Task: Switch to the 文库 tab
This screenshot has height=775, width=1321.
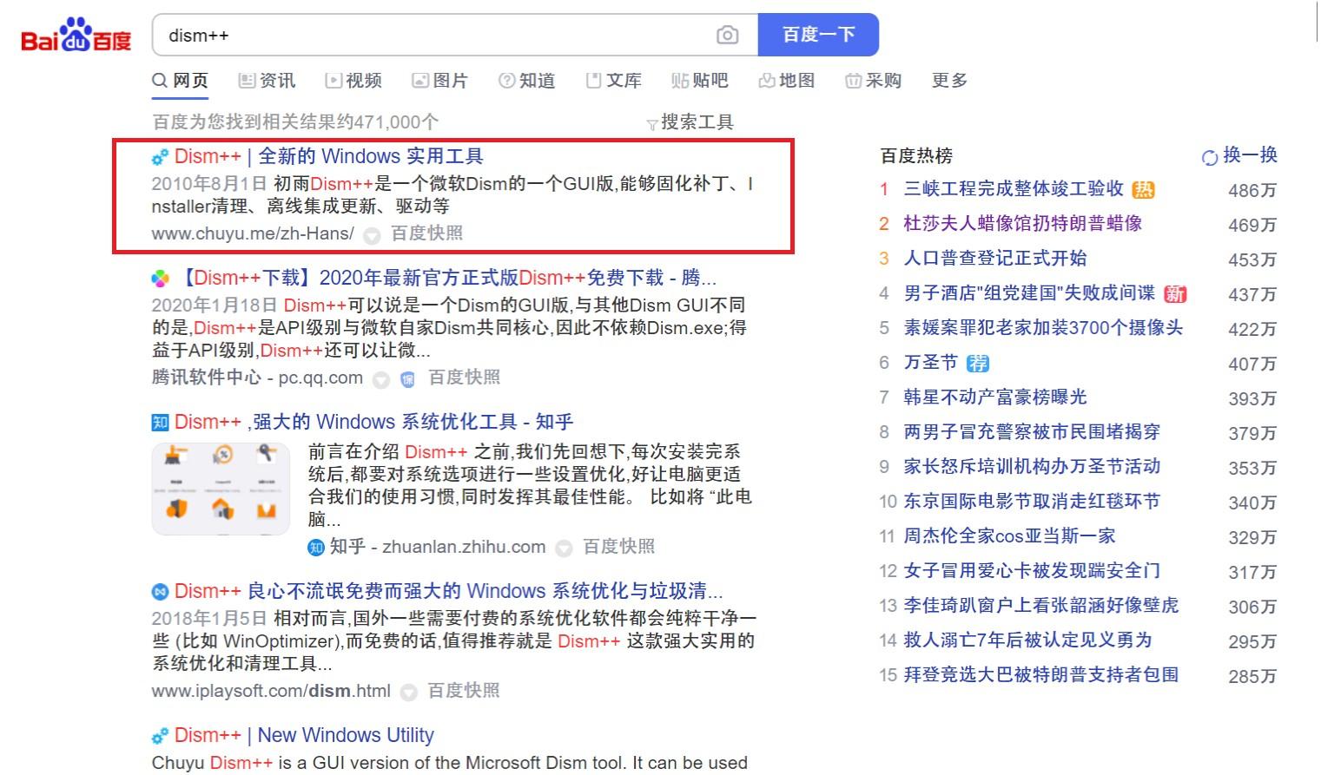Action: (x=614, y=81)
